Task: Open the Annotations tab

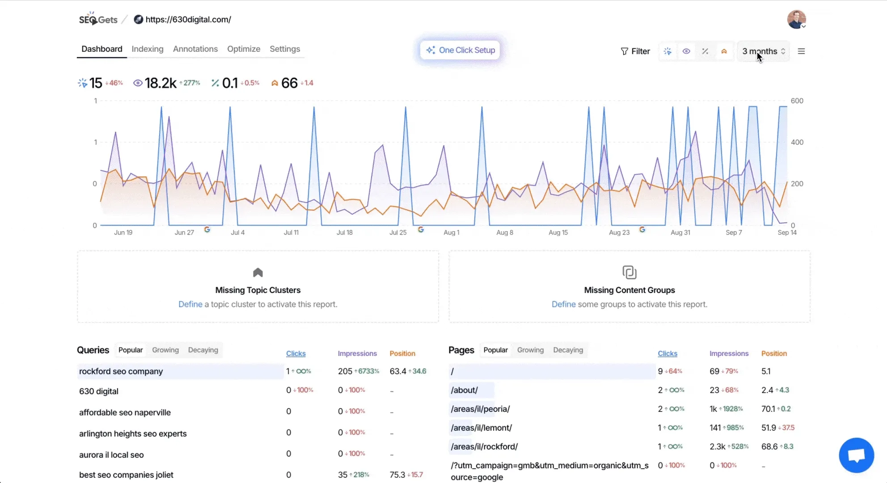Action: (195, 49)
